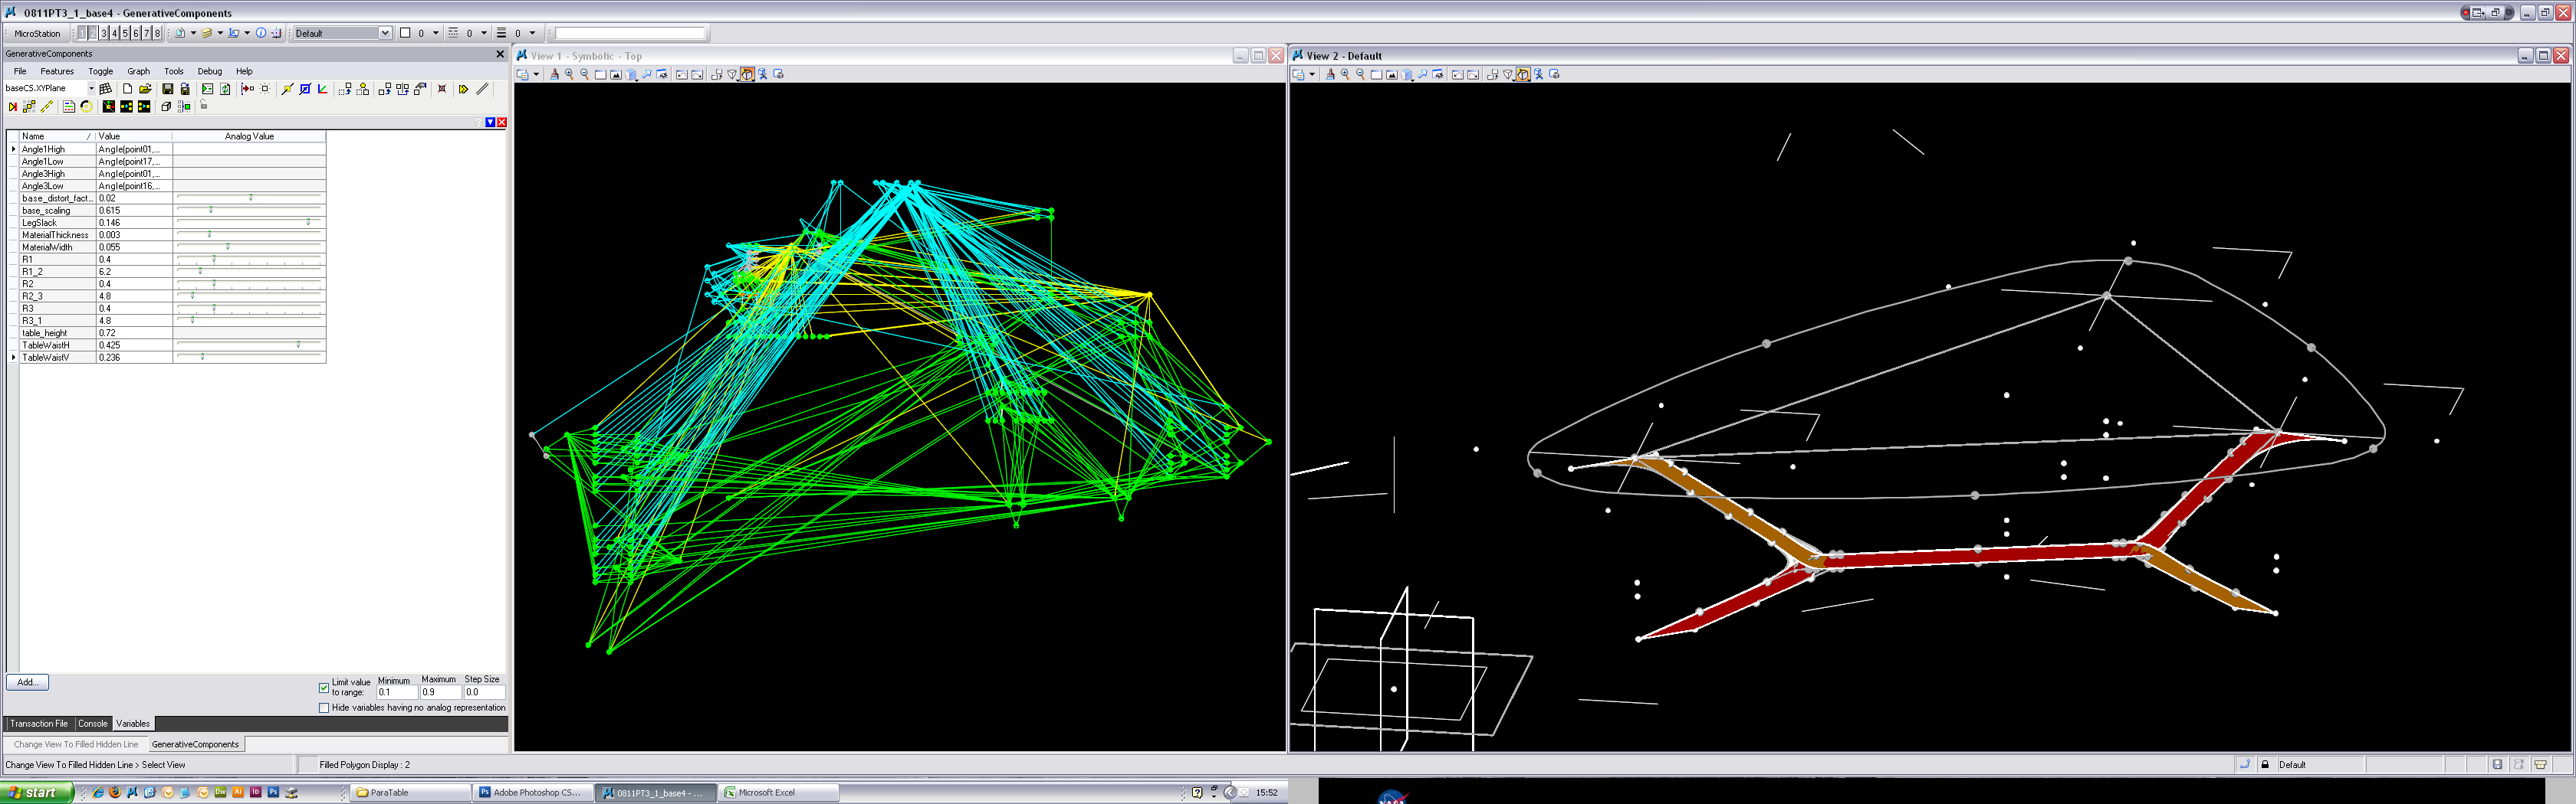The image size is (2576, 804).
Task: Toggle view 5 button in view group
Action: (x=125, y=34)
